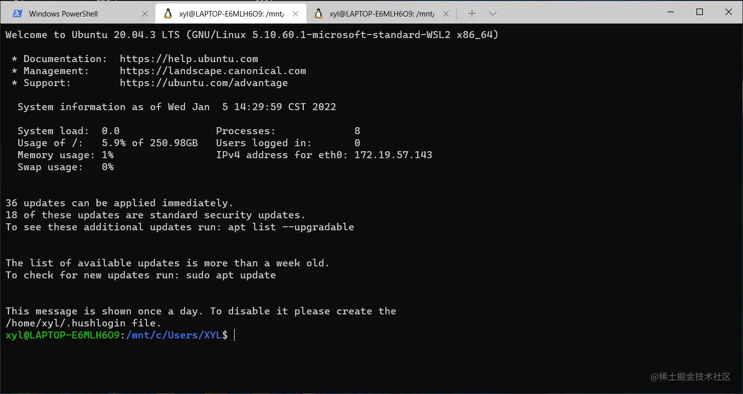
Task: Click the /home/xyl/.hushlogin file text
Action: pyautogui.click(x=84, y=323)
